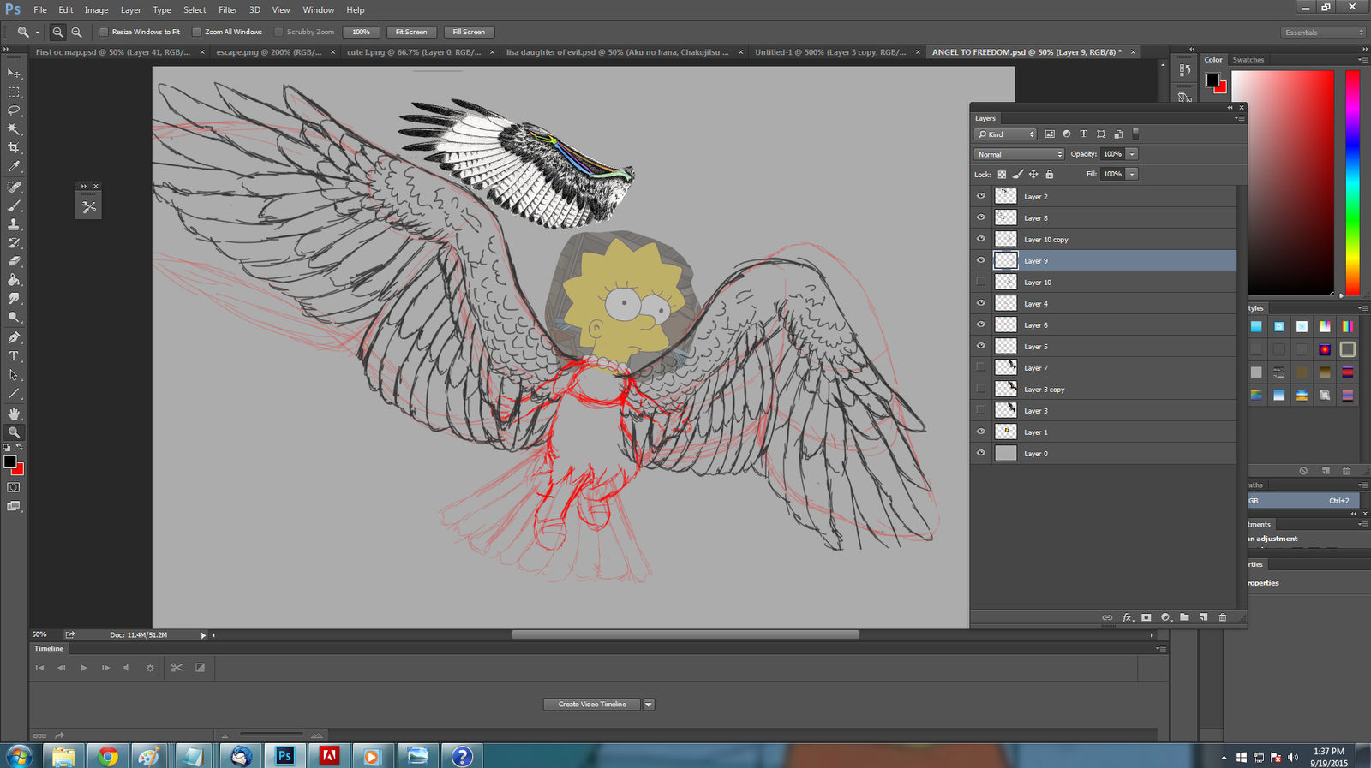Lock transparent pixels in Layers panel
The image size is (1371, 768).
pyautogui.click(x=1002, y=175)
